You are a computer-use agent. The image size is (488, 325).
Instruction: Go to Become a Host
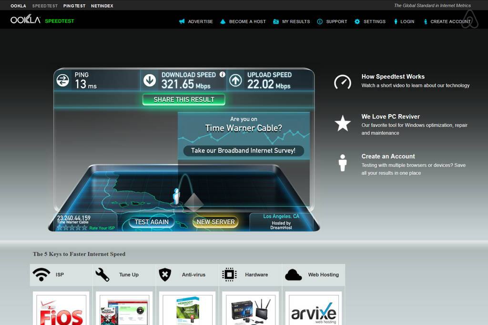pyautogui.click(x=247, y=21)
